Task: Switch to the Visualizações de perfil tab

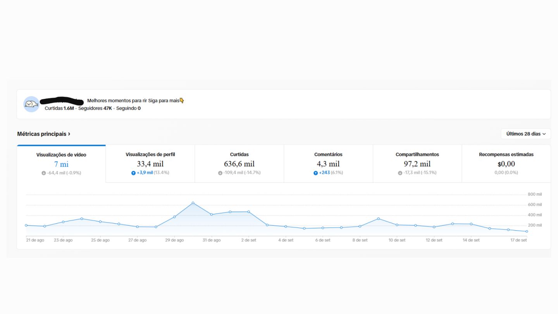Action: [x=150, y=164]
